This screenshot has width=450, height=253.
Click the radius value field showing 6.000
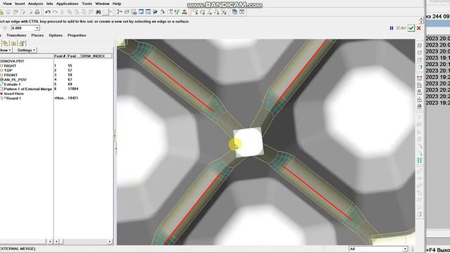23,28
